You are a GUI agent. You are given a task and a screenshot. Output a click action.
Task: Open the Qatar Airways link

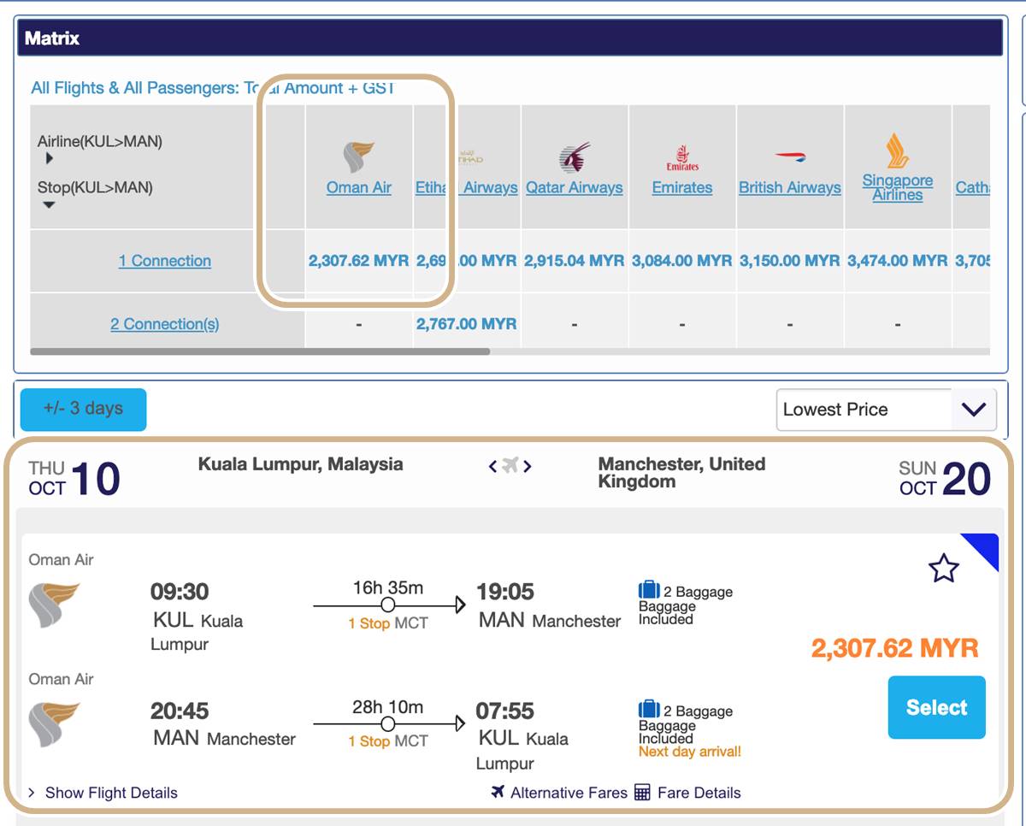[x=575, y=187]
